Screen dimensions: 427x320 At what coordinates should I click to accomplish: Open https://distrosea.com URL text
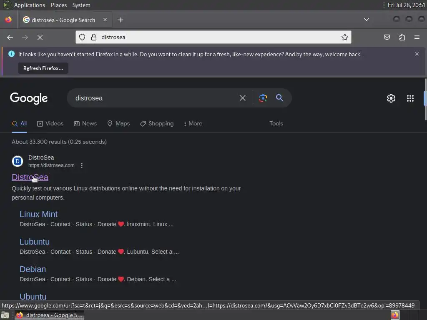(x=51, y=165)
